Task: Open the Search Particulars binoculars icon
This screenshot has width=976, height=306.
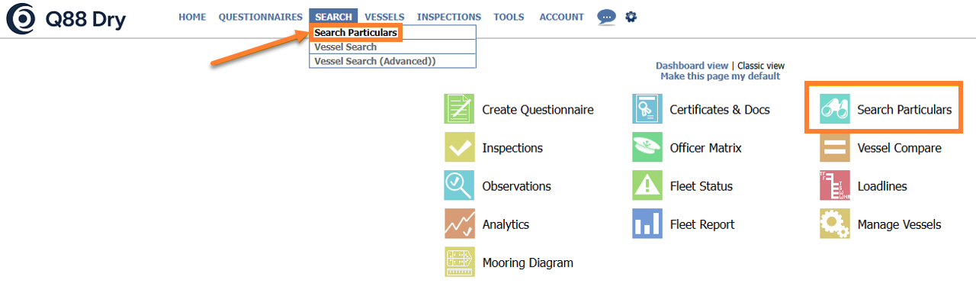Action: (x=834, y=109)
